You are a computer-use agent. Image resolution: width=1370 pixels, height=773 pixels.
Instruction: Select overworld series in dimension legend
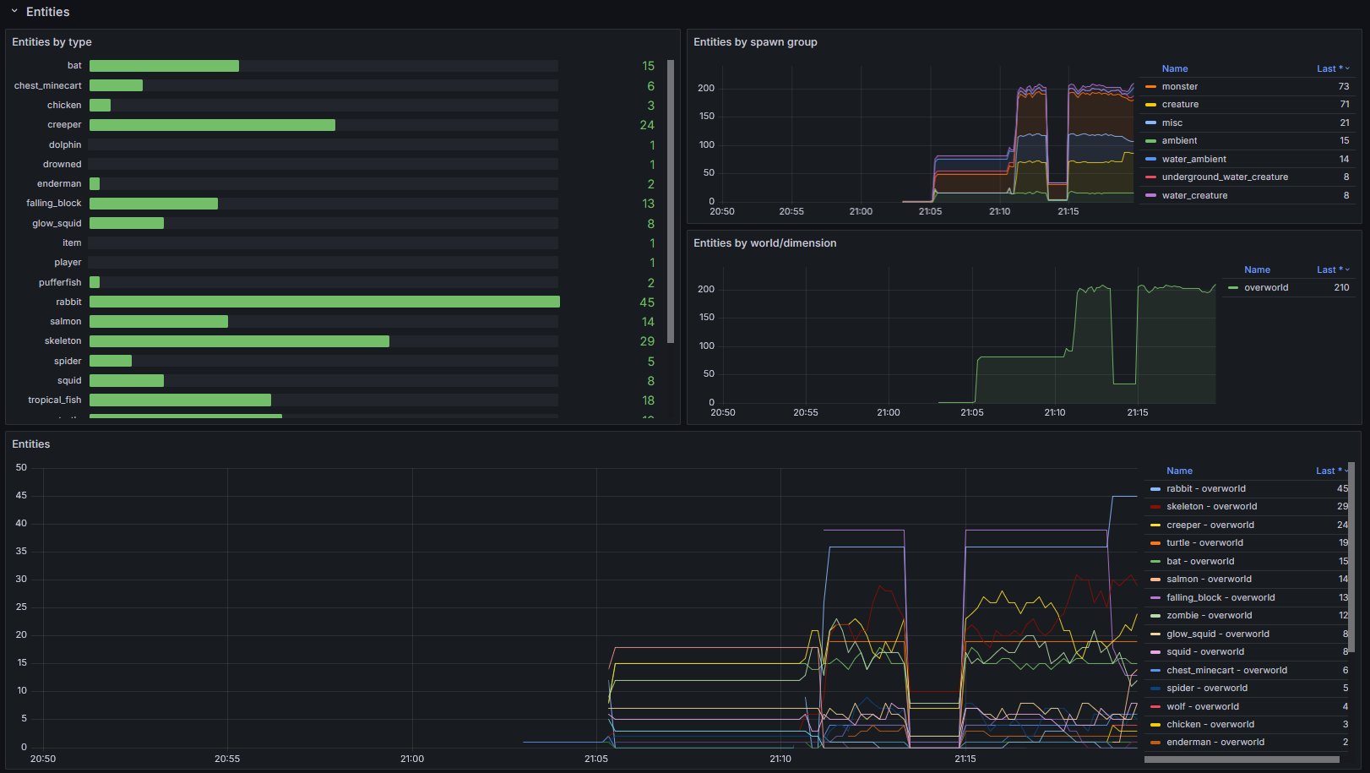[x=1265, y=288]
